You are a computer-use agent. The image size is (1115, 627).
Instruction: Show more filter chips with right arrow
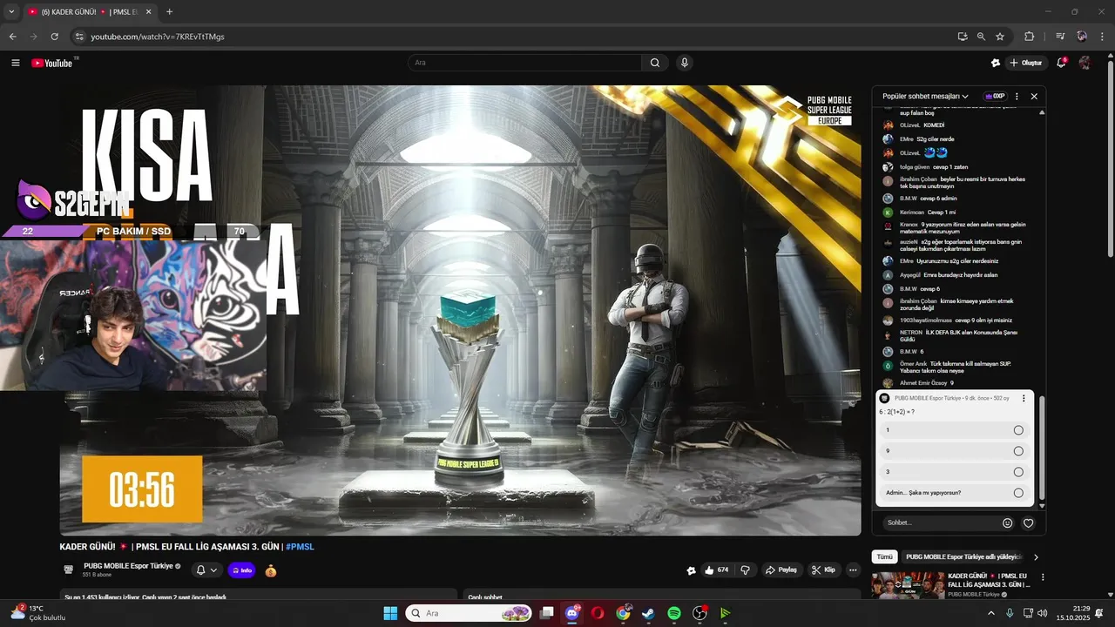[x=1036, y=556]
